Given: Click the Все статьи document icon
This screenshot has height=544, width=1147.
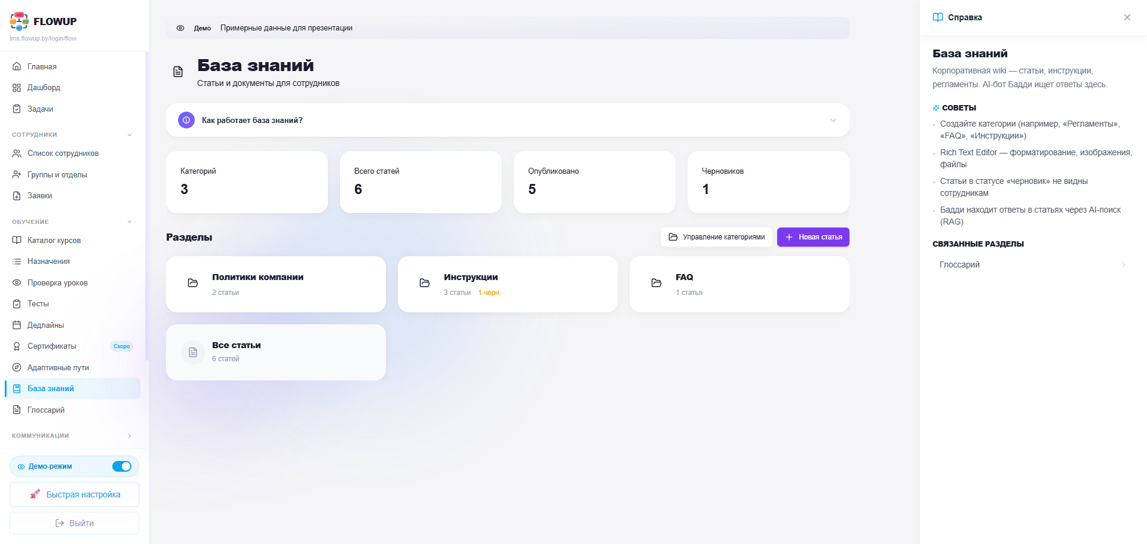Looking at the screenshot, I should coord(193,352).
